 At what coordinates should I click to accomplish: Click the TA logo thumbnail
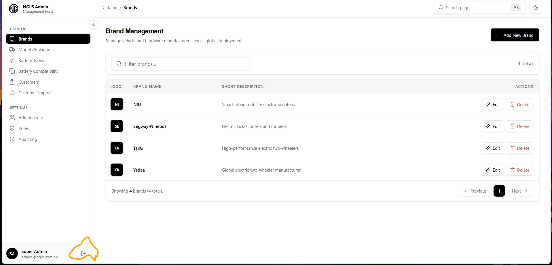(x=117, y=148)
